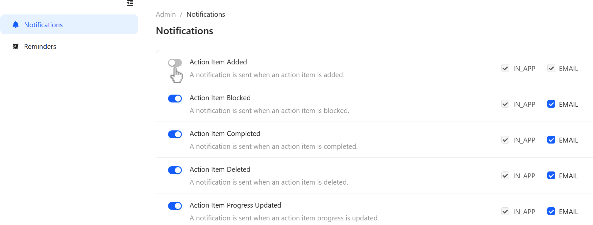The width and height of the screenshot is (593, 225).
Task: Disable the Action Item Blocked toggle
Action: (175, 98)
